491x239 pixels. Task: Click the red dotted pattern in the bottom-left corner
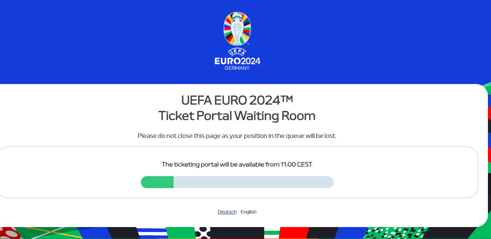[10, 233]
